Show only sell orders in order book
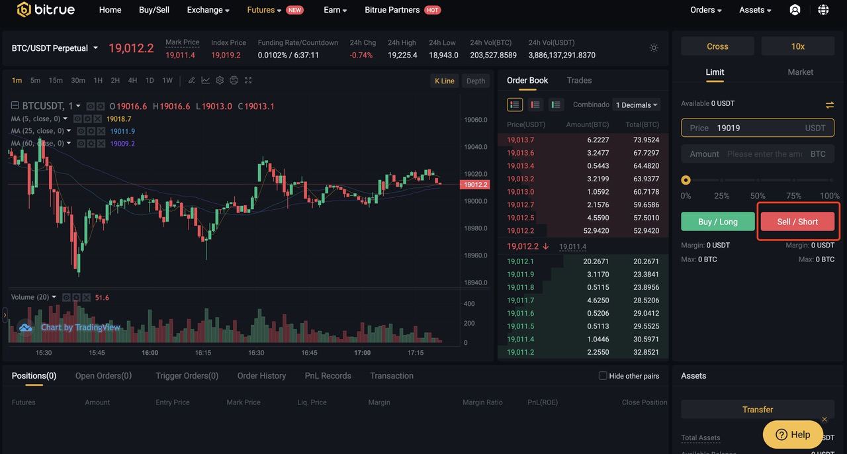Viewport: 847px width, 454px height. click(x=535, y=105)
